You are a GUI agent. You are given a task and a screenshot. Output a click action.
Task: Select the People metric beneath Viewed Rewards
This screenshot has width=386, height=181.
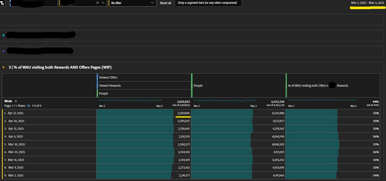pyautogui.click(x=144, y=94)
